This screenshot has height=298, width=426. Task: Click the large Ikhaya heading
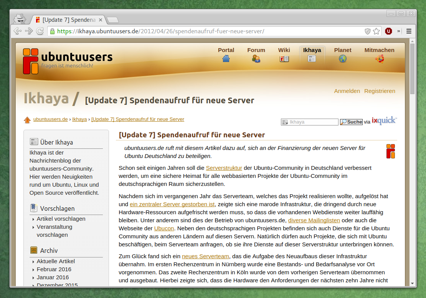46,98
